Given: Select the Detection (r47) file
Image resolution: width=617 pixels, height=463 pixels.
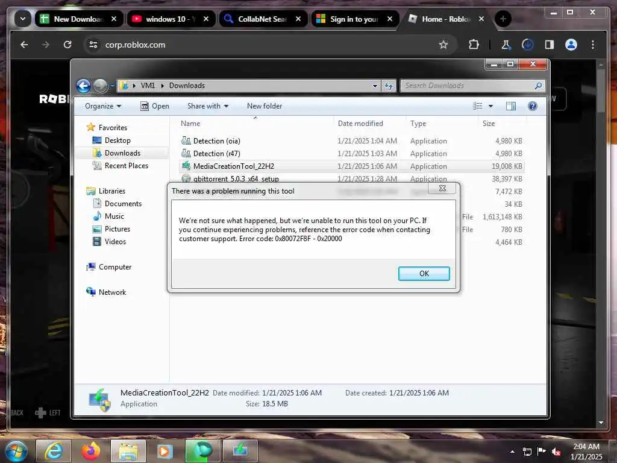Looking at the screenshot, I should coord(216,153).
